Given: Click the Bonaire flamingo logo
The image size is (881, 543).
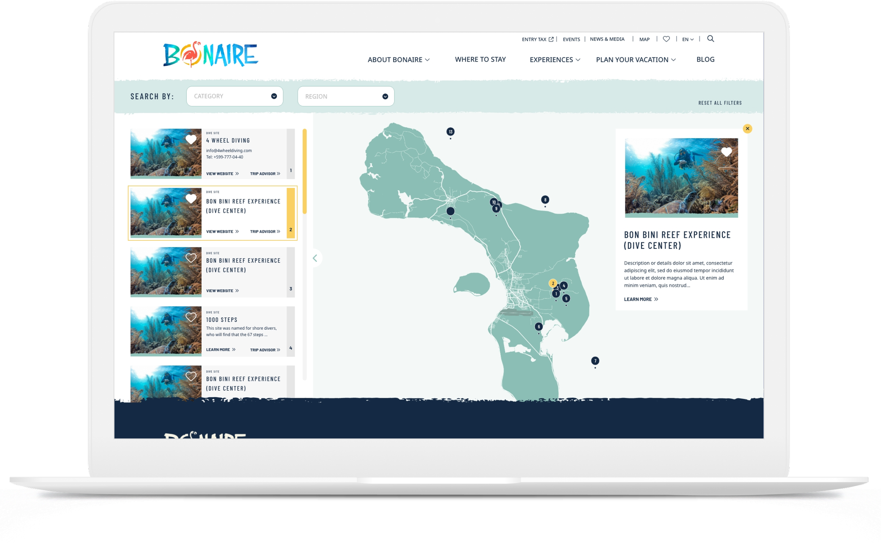Looking at the screenshot, I should coord(211,55).
